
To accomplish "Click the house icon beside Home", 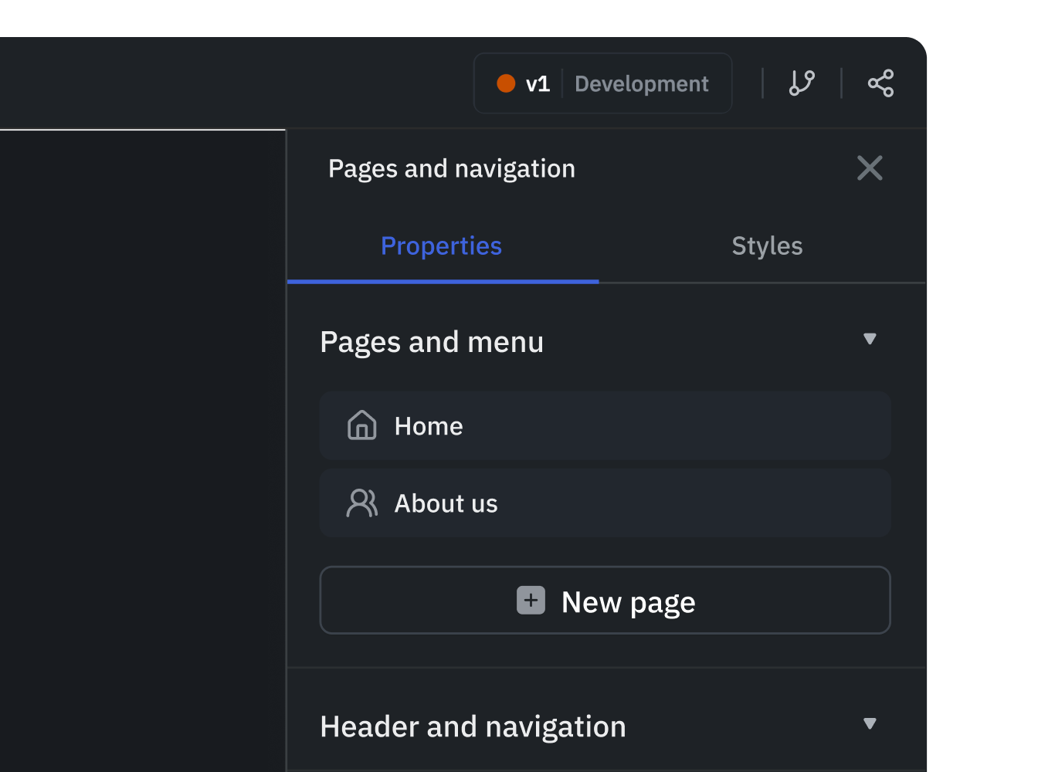I will (361, 425).
